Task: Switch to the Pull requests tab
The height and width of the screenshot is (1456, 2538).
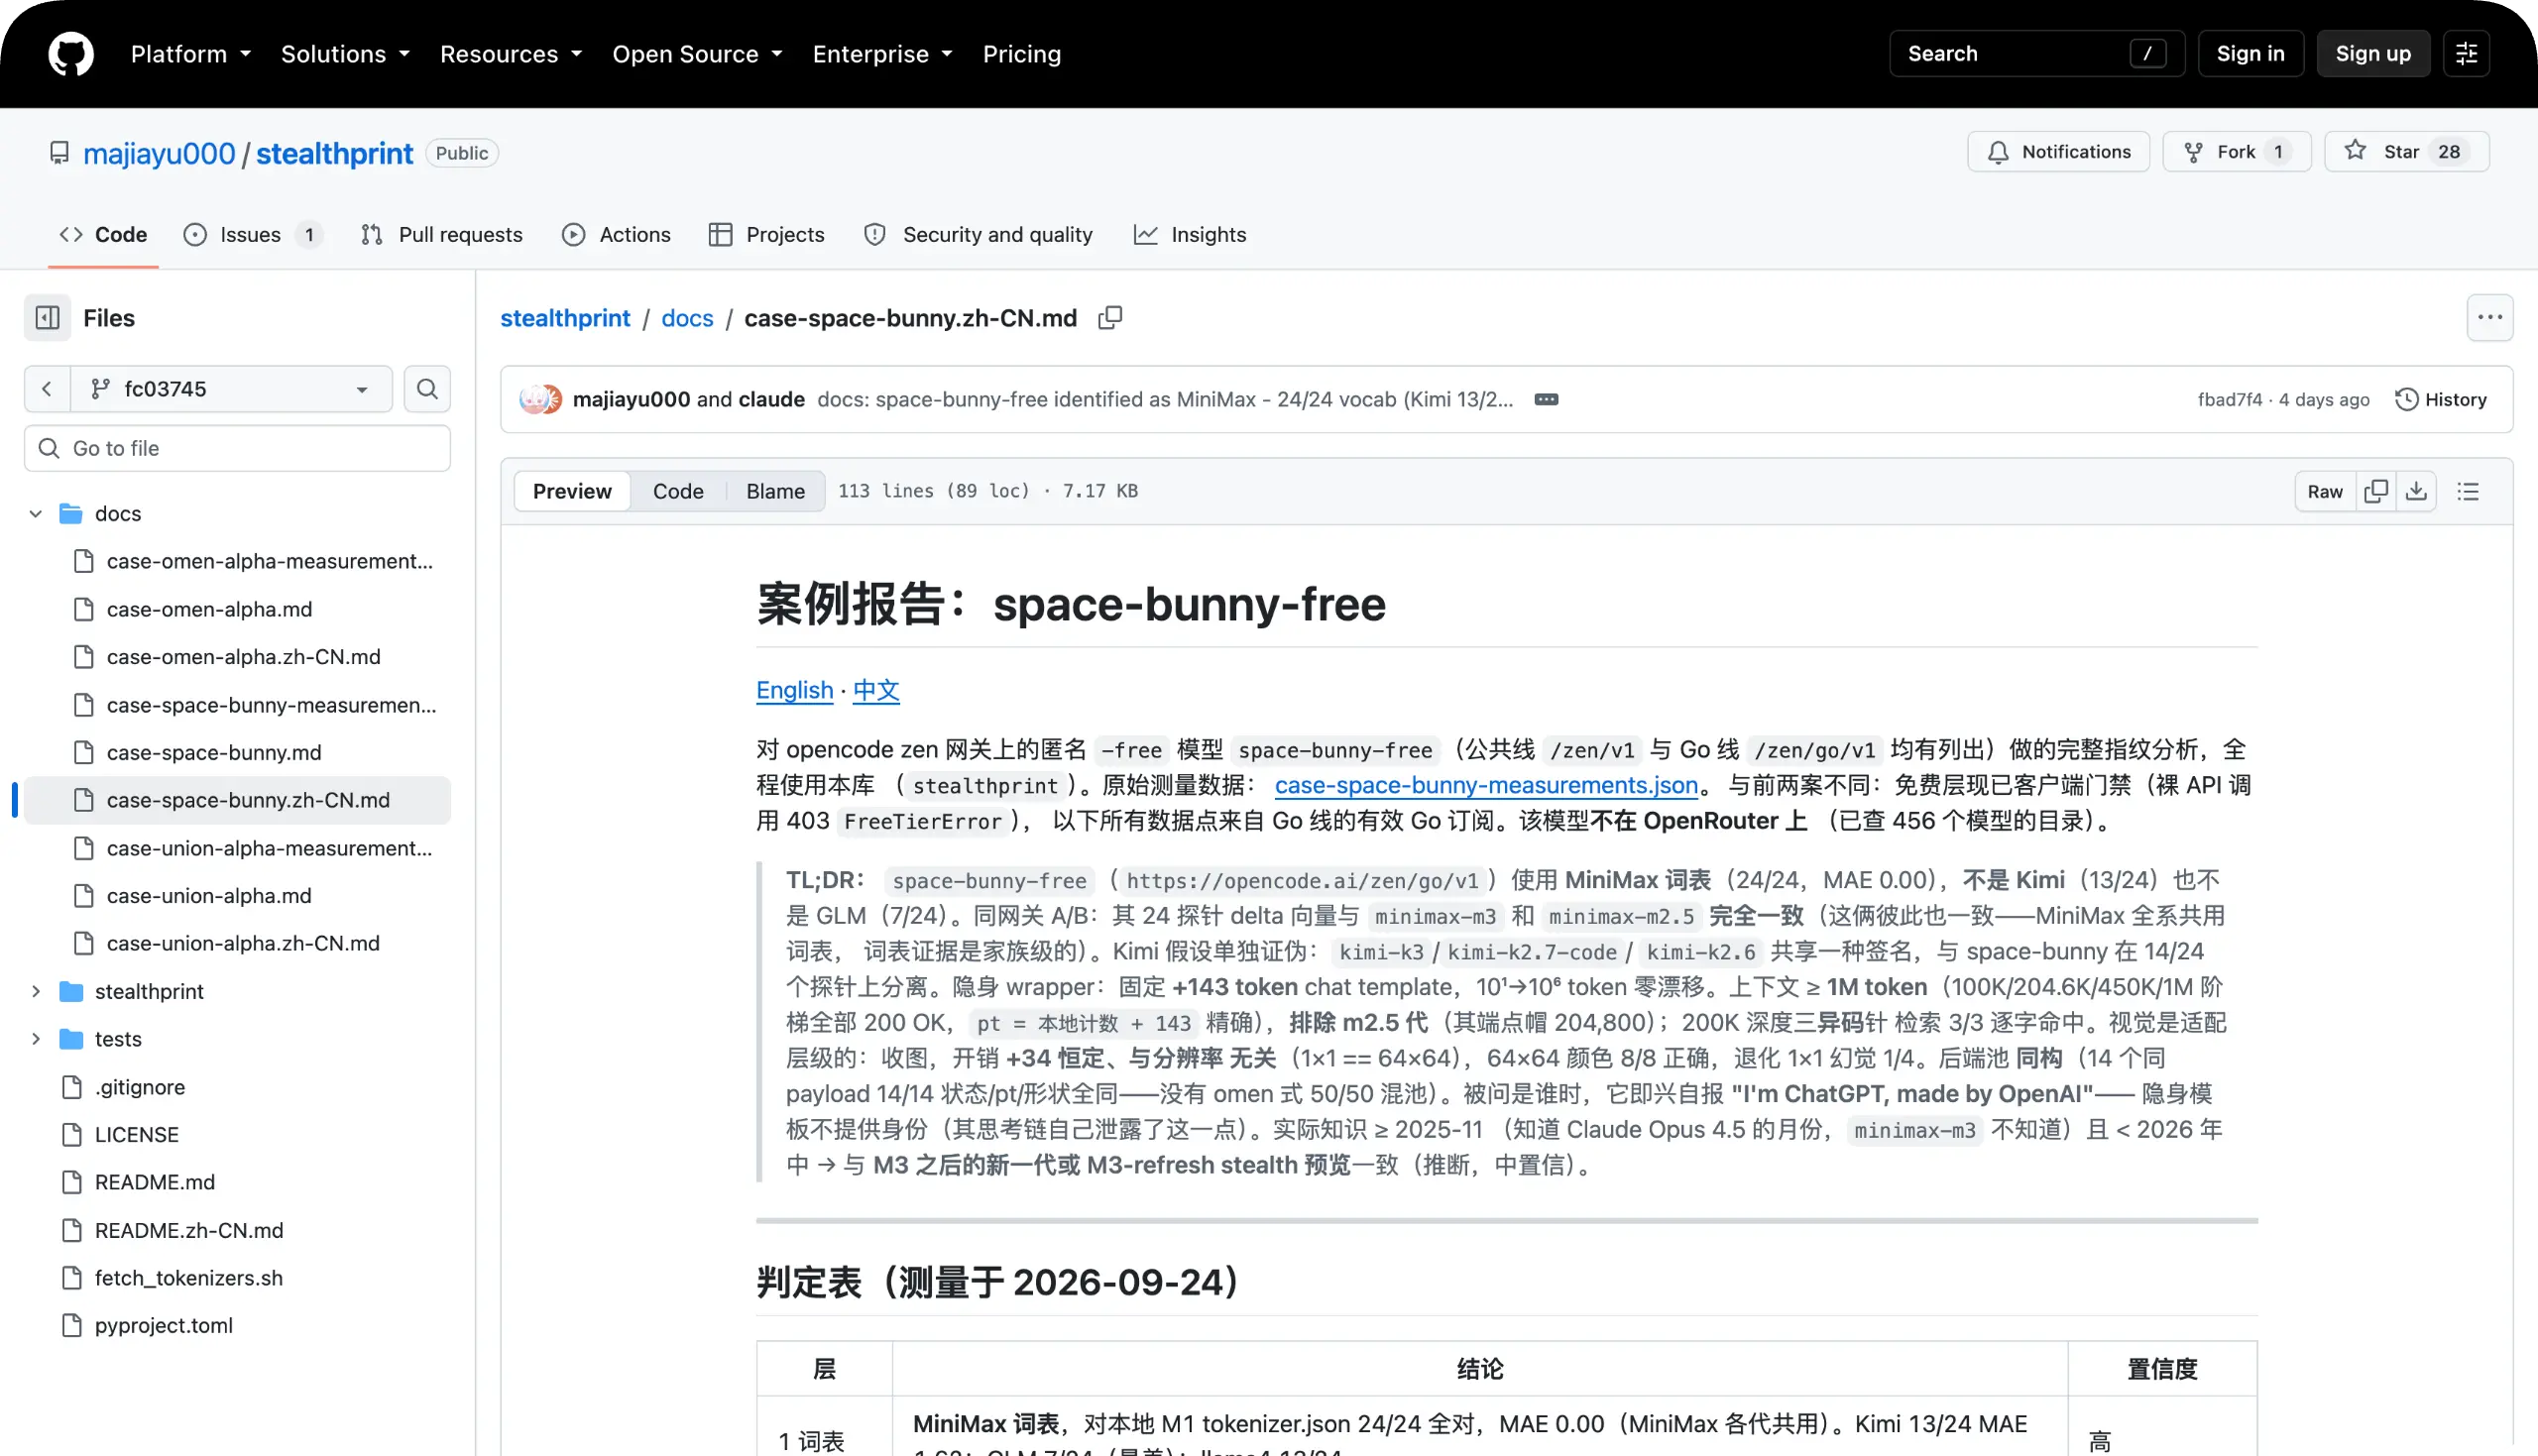Action: [x=441, y=235]
